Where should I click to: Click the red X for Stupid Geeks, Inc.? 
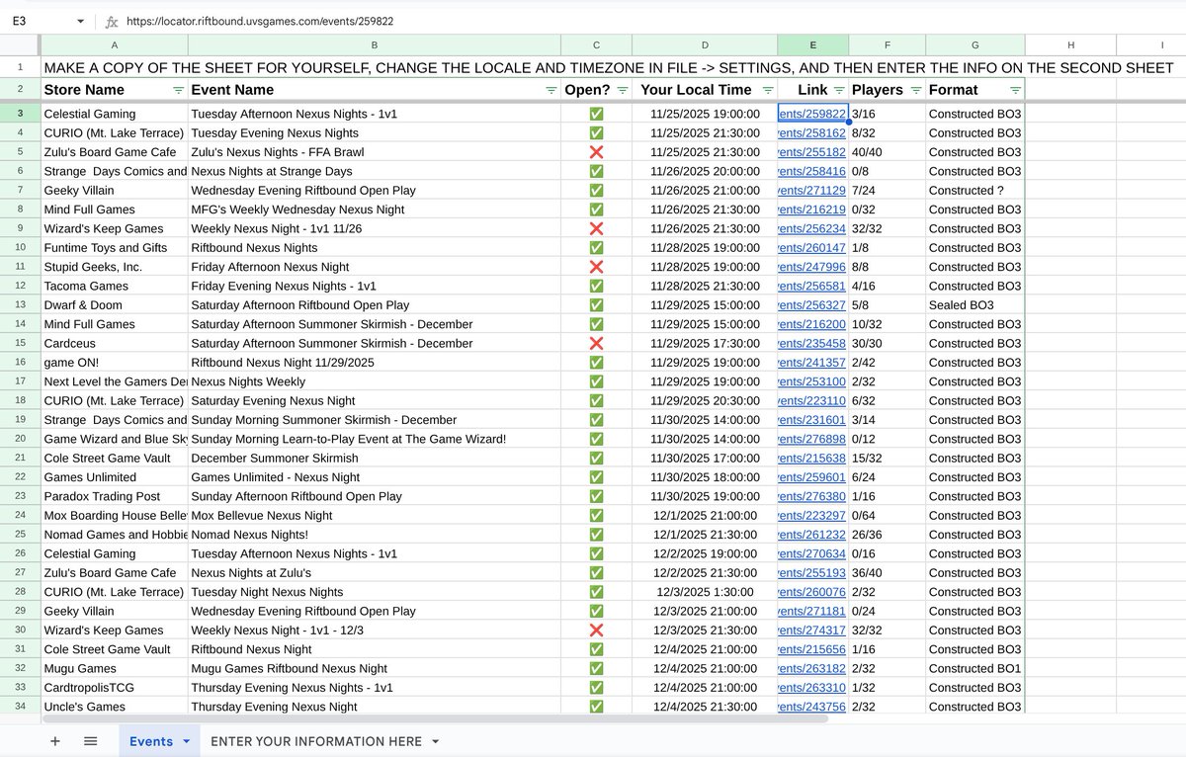click(596, 267)
